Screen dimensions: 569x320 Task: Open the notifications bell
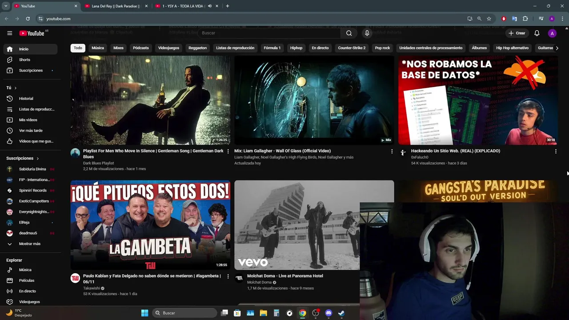(x=537, y=33)
